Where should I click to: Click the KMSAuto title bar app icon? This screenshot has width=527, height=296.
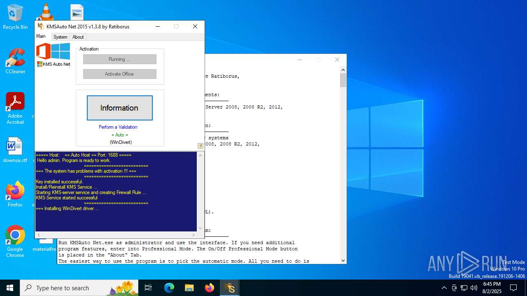point(40,26)
